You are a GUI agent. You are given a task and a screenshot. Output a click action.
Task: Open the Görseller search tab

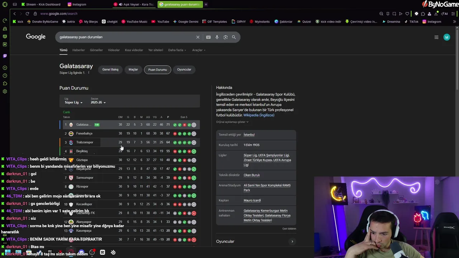point(96,50)
